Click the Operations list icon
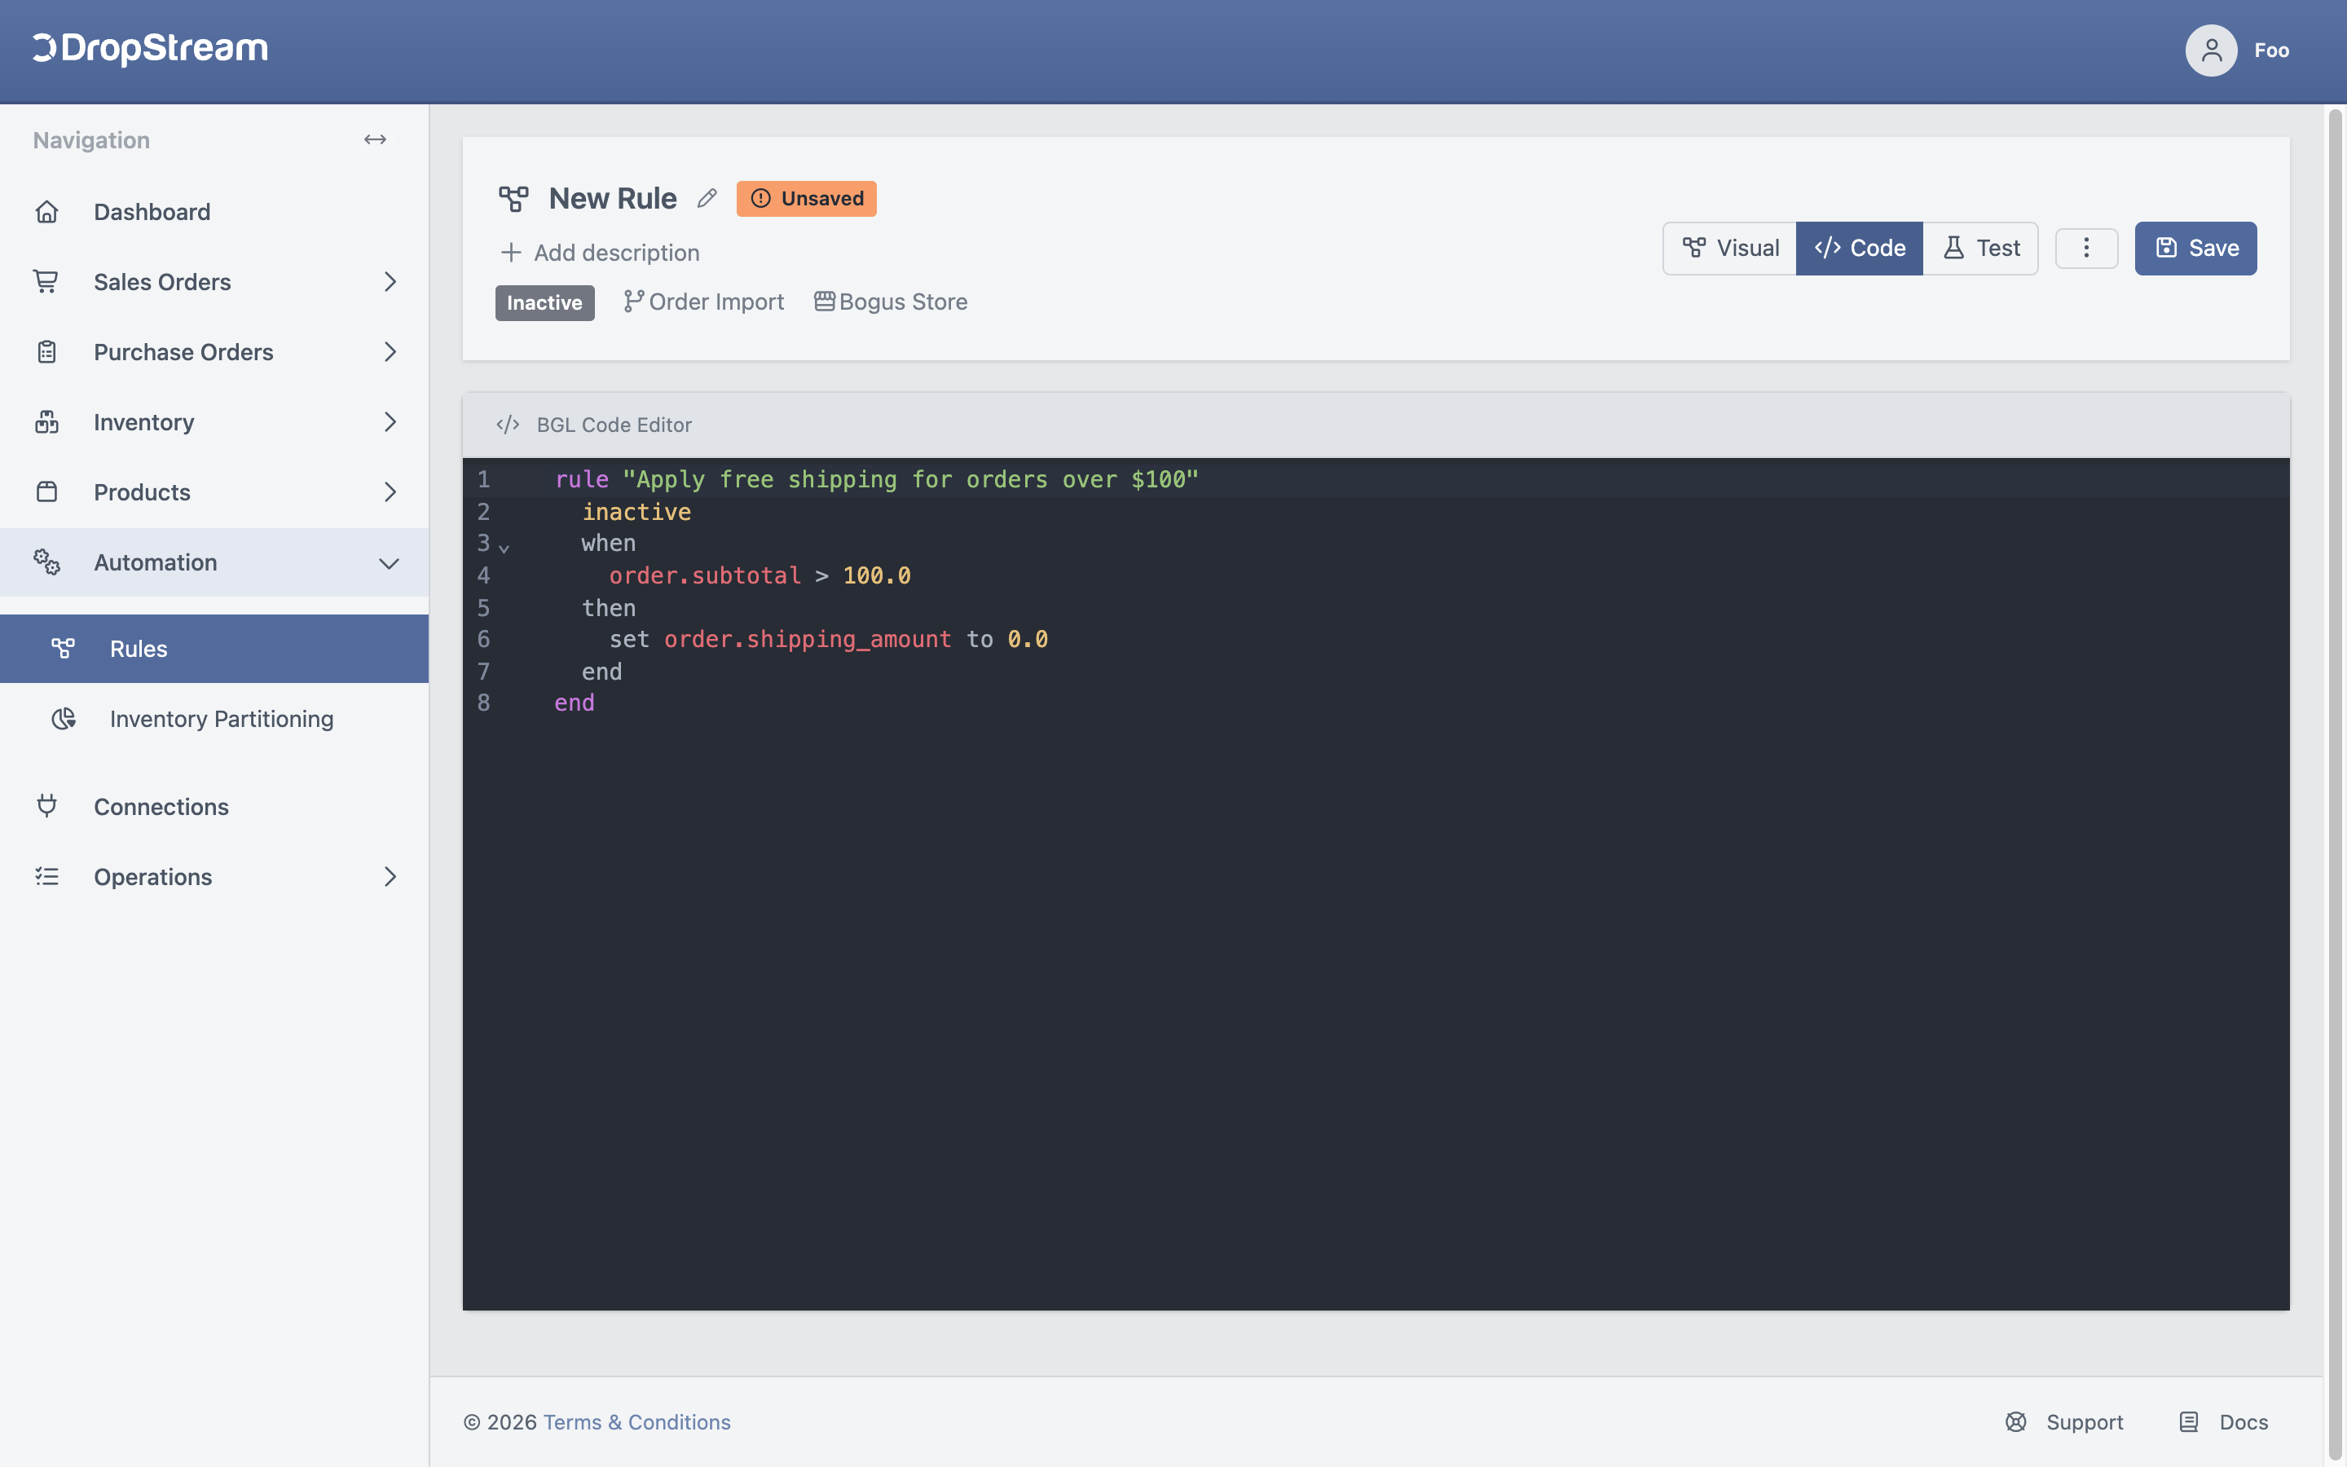The image size is (2347, 1467). pyautogui.click(x=46, y=876)
